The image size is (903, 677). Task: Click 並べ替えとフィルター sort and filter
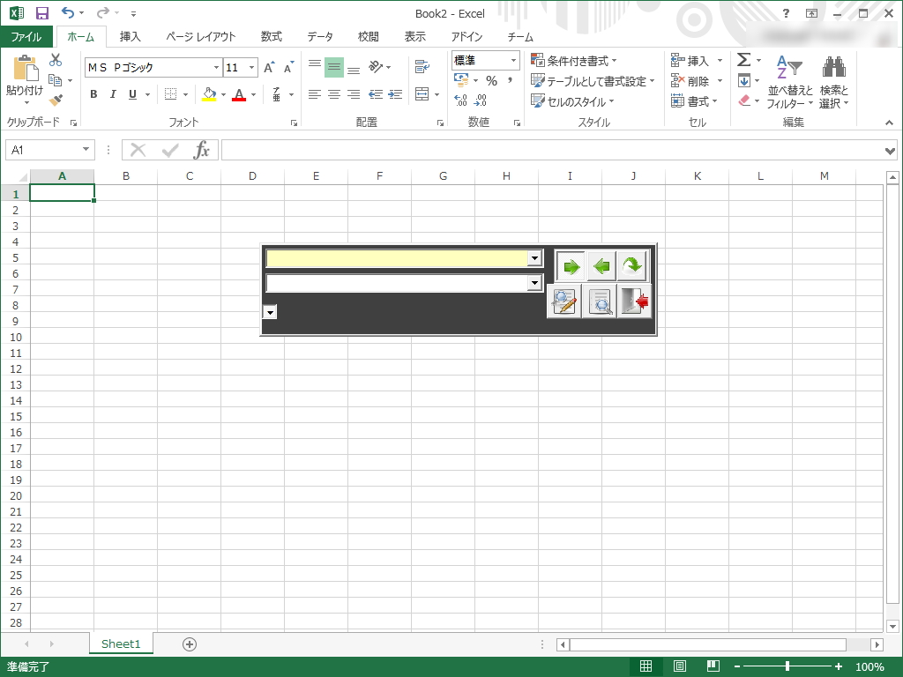click(789, 80)
